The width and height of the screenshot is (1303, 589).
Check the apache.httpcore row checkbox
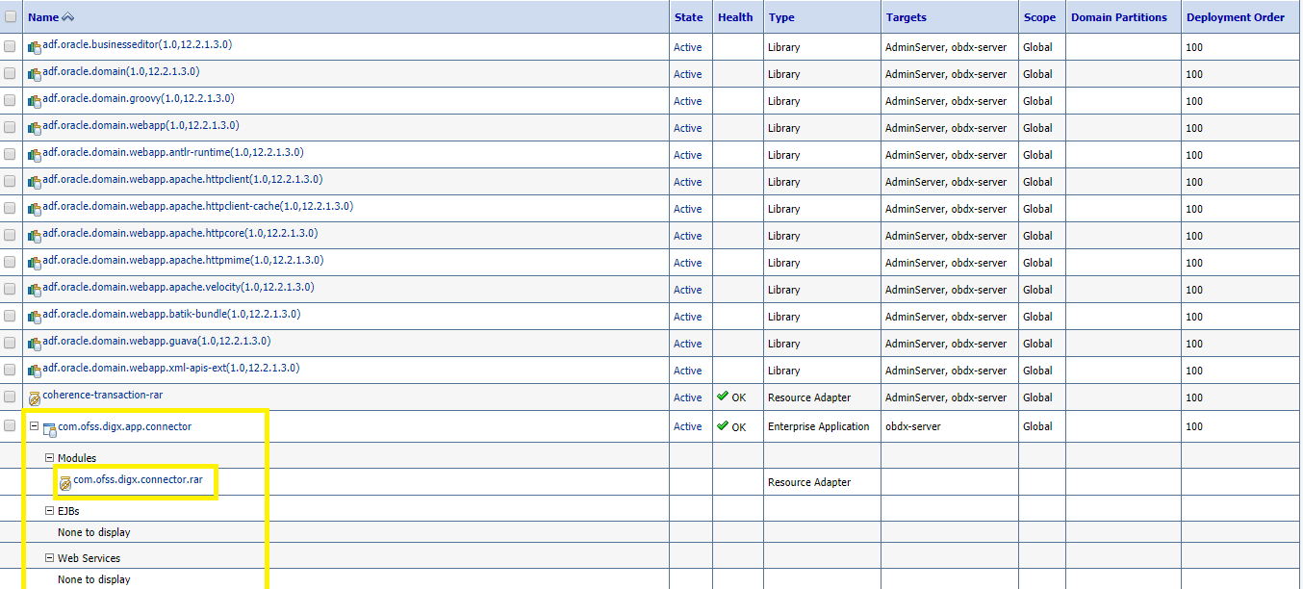10,235
